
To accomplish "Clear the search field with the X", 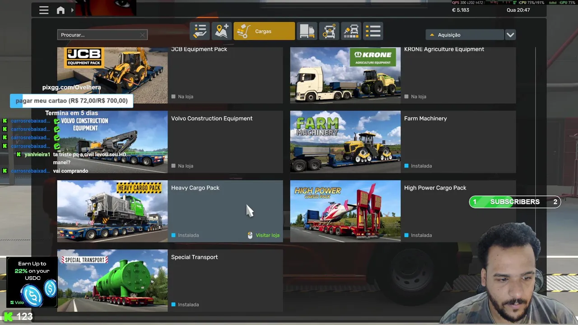I will (x=142, y=35).
